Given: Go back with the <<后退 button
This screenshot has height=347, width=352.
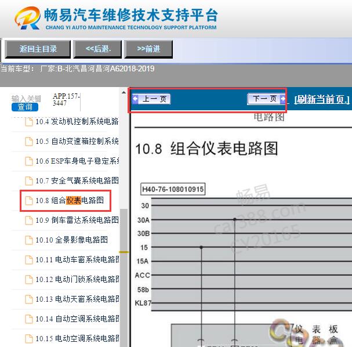Looking at the screenshot, I should (97, 49).
